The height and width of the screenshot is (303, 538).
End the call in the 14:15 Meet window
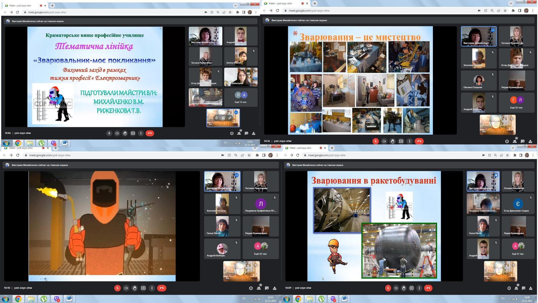pos(162,288)
